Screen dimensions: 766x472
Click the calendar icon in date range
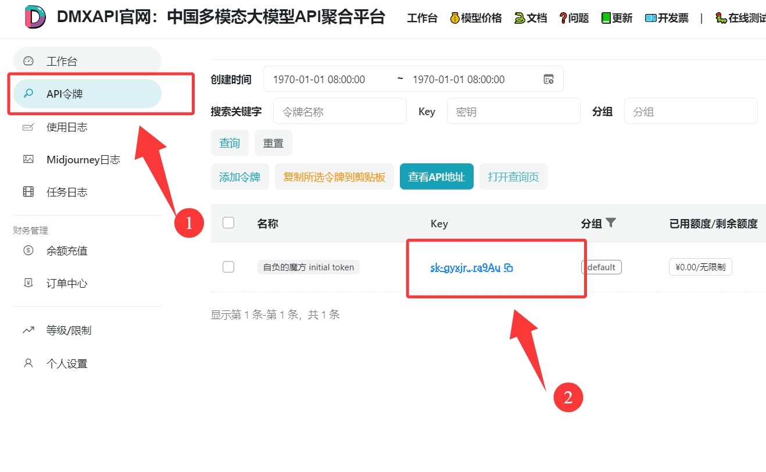pos(548,79)
